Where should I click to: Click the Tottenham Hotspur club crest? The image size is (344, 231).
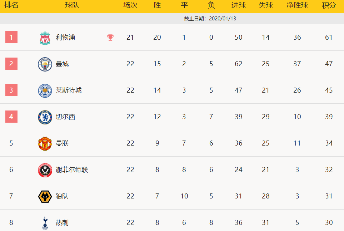45,223
